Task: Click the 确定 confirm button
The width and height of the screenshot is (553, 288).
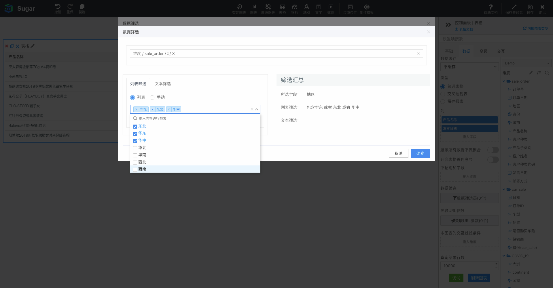Action: tap(421, 153)
